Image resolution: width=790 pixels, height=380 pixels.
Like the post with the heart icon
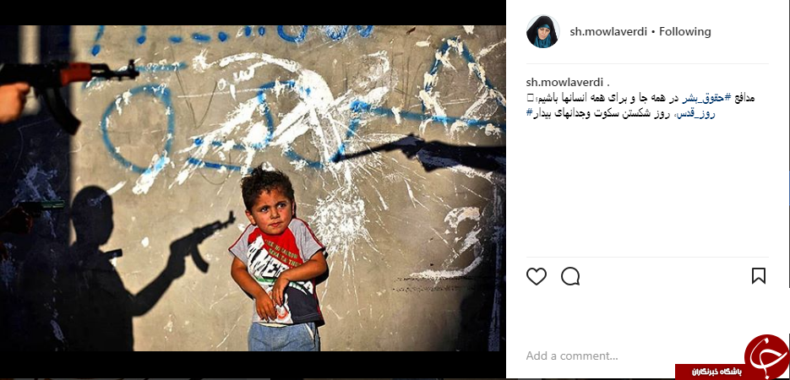(536, 276)
